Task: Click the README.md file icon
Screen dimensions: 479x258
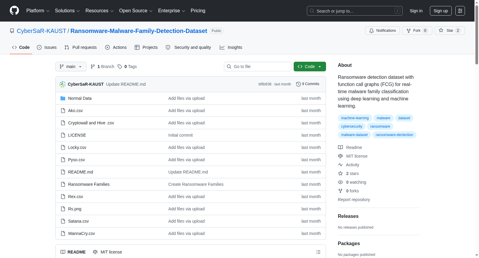Action: pyautogui.click(x=63, y=172)
